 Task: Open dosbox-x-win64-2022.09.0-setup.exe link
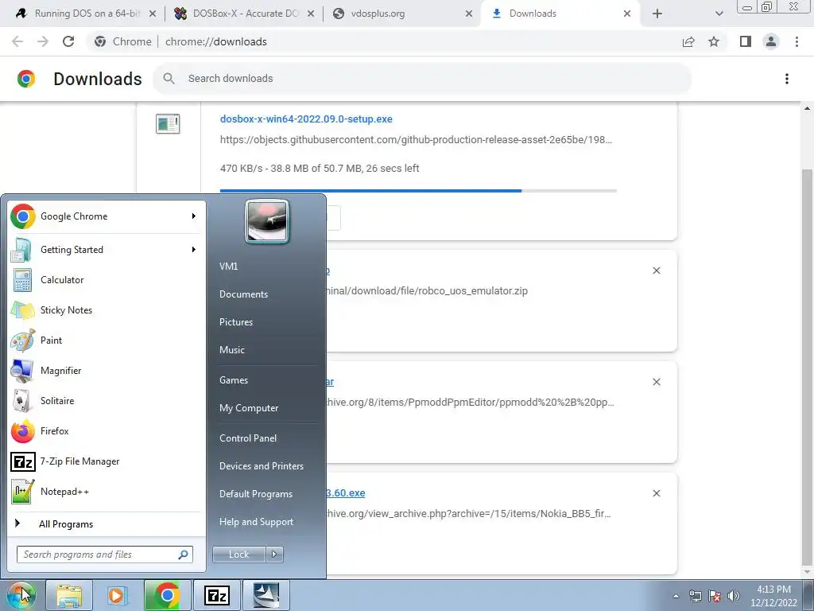pyautogui.click(x=306, y=119)
